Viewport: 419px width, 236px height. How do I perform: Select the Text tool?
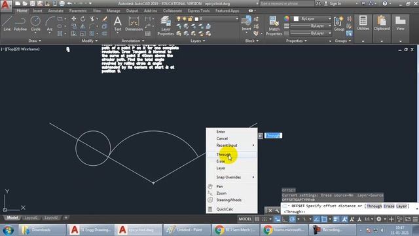pyautogui.click(x=118, y=24)
